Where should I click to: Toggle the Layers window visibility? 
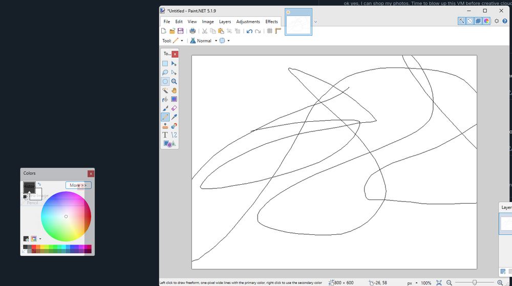pos(478,21)
